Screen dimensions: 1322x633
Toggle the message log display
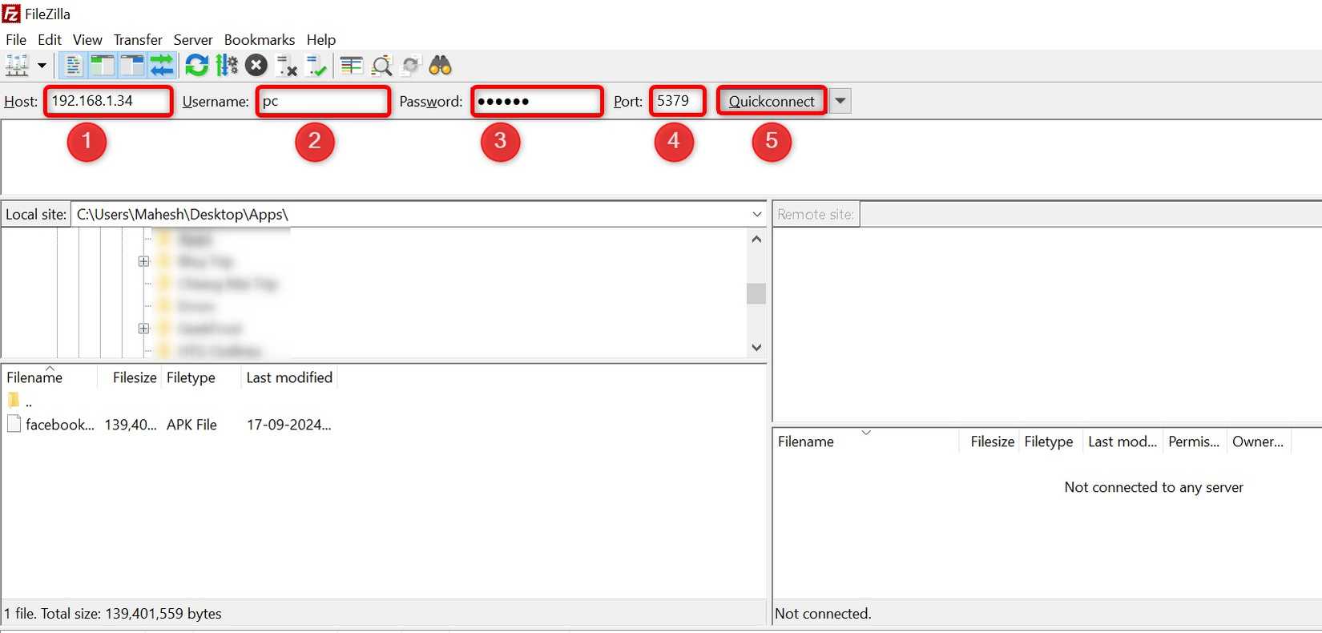point(72,66)
